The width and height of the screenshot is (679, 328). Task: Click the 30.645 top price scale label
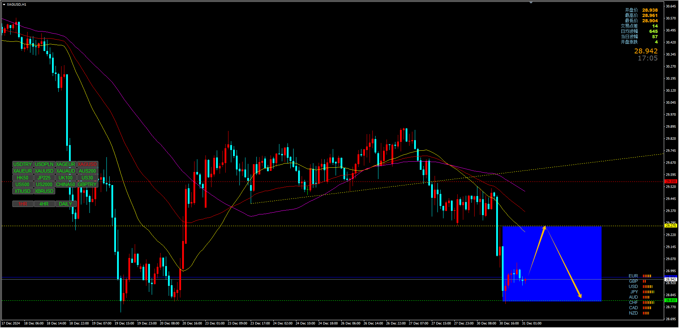[671, 6]
